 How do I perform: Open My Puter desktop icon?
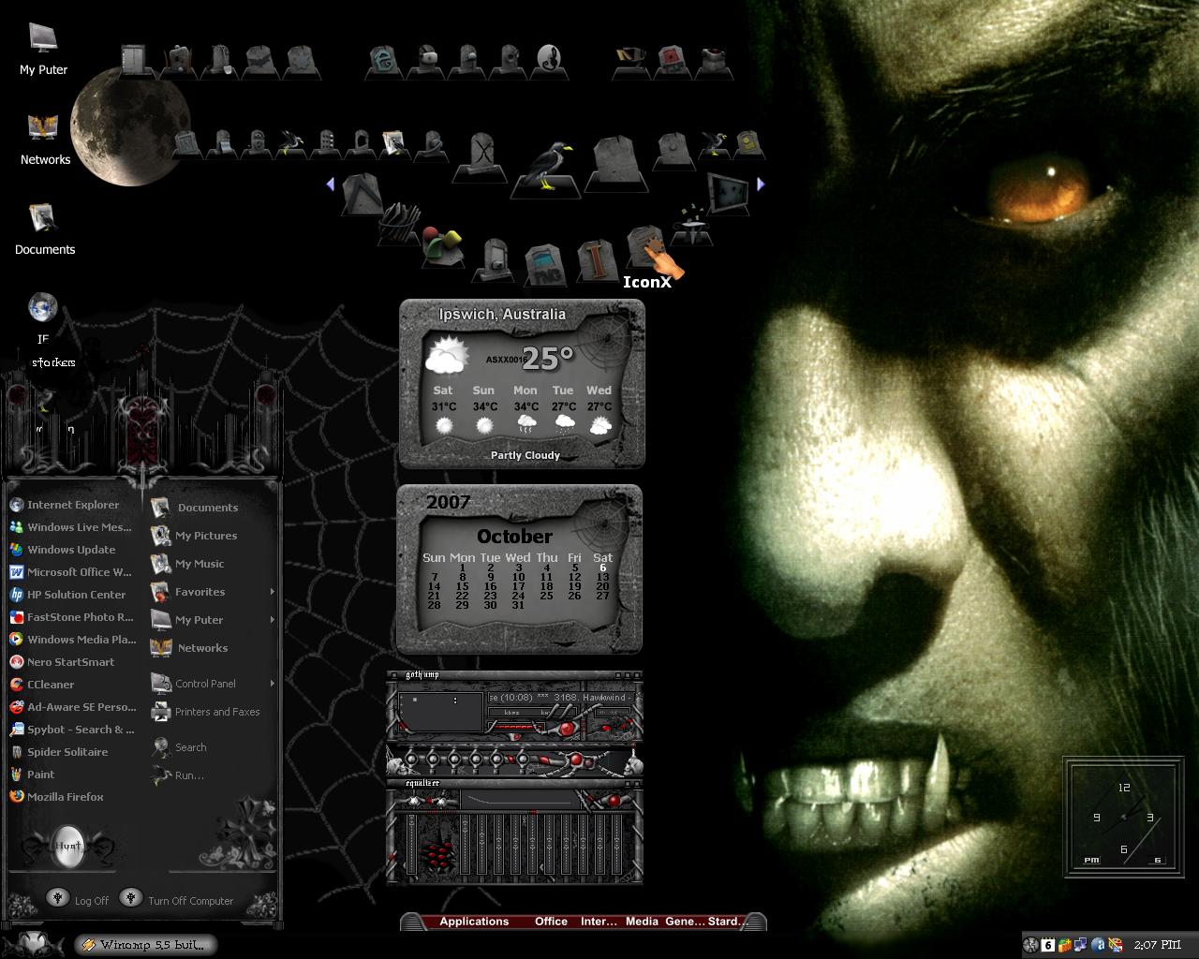coord(43,51)
